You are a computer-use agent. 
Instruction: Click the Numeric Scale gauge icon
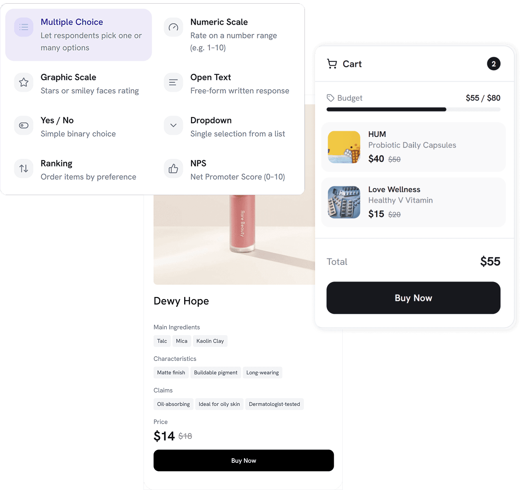pyautogui.click(x=173, y=27)
